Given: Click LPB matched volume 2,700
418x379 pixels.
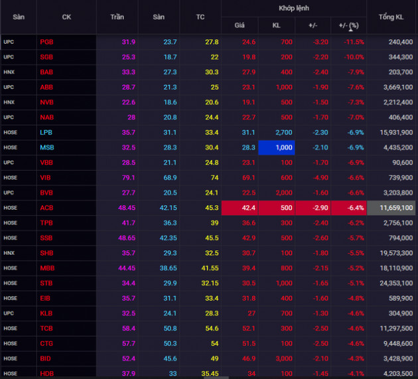Looking at the screenshot, I should click(284, 132).
